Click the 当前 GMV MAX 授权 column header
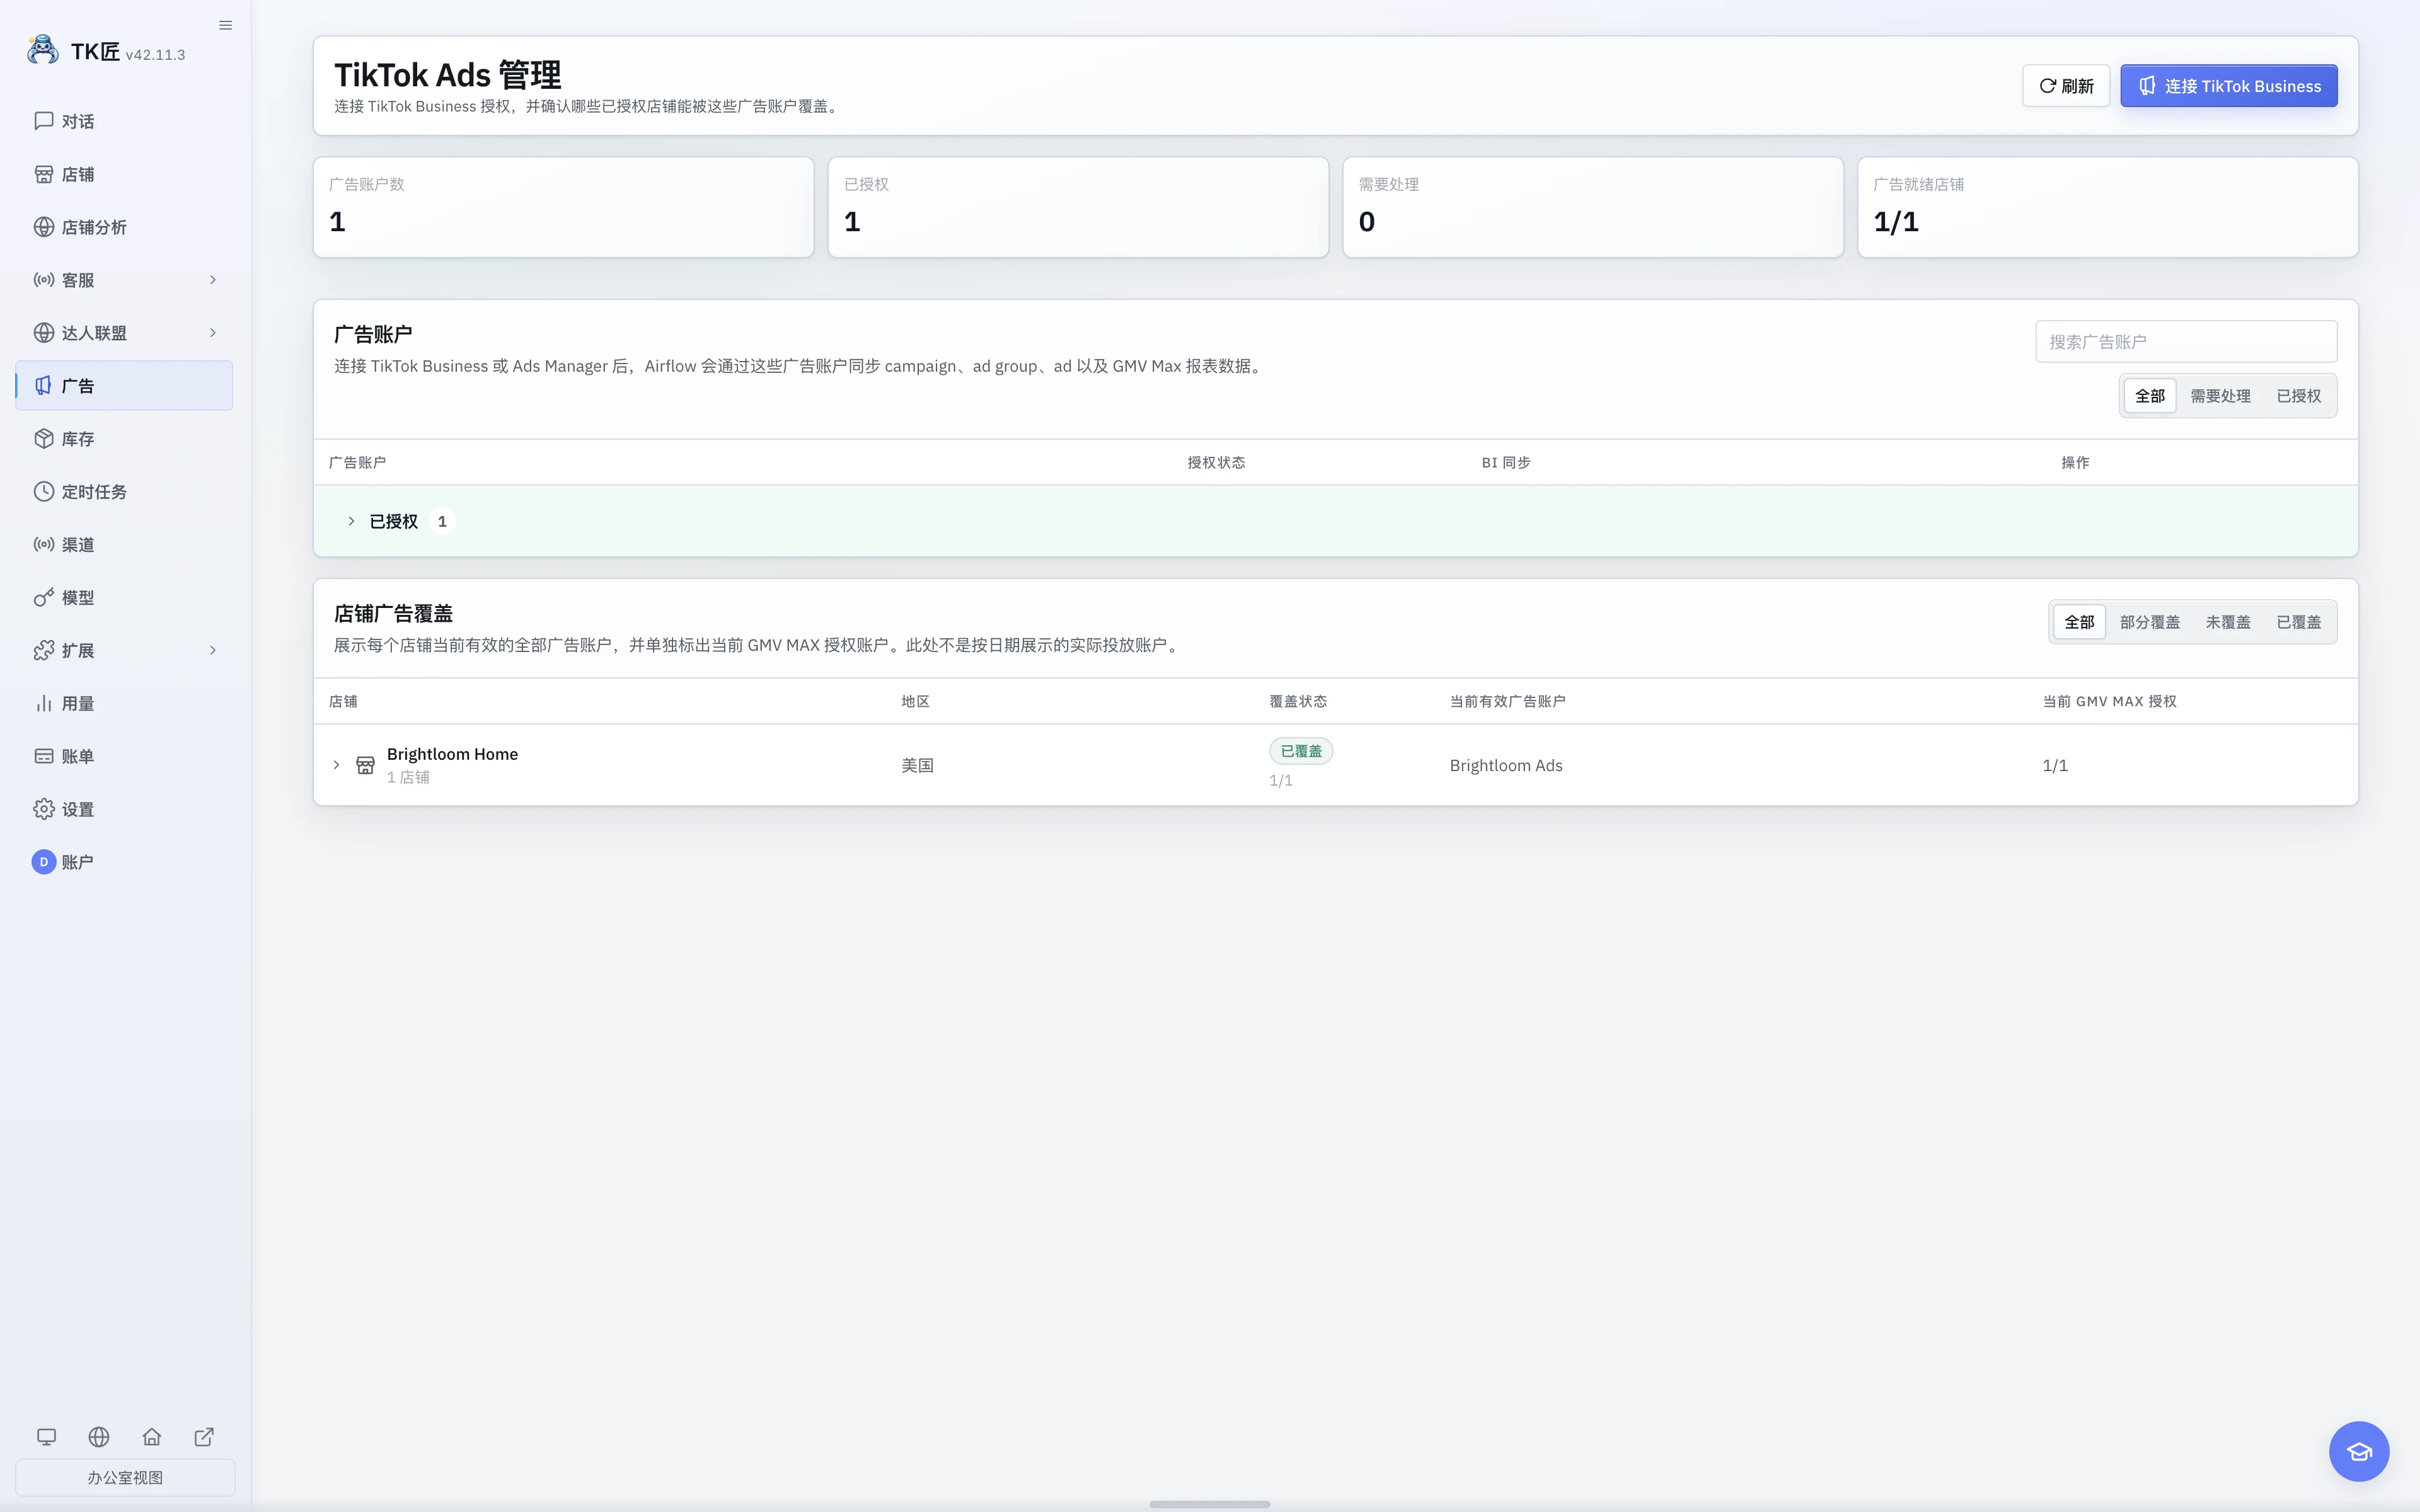 point(2109,702)
